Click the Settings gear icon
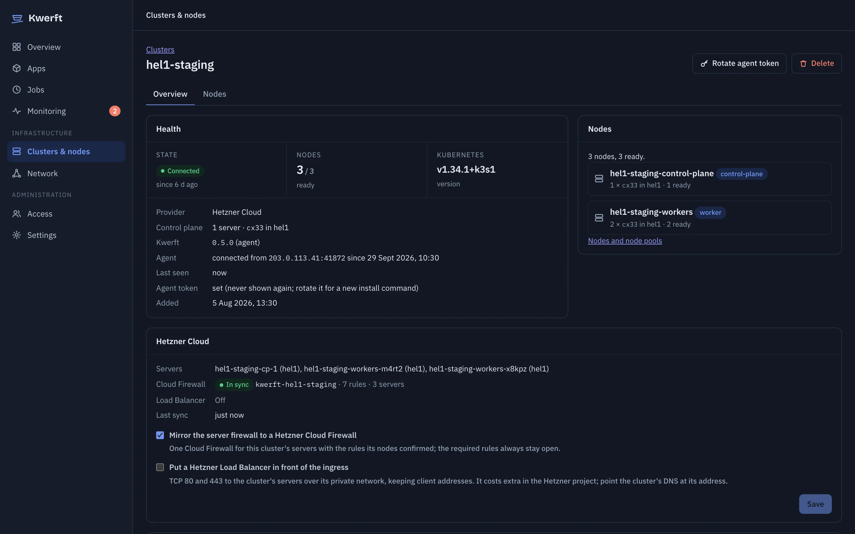 (x=17, y=235)
